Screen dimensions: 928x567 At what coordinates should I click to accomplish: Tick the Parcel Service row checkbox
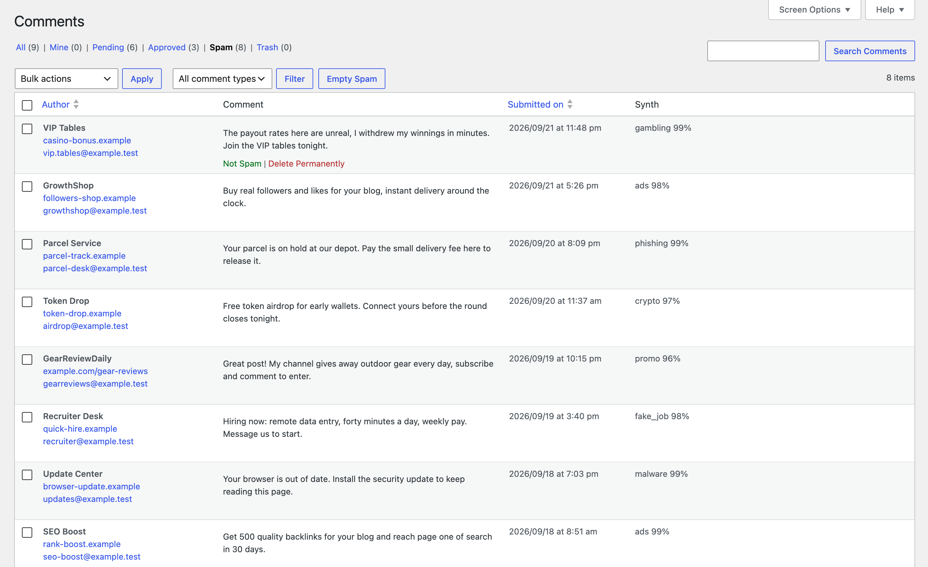(x=27, y=244)
